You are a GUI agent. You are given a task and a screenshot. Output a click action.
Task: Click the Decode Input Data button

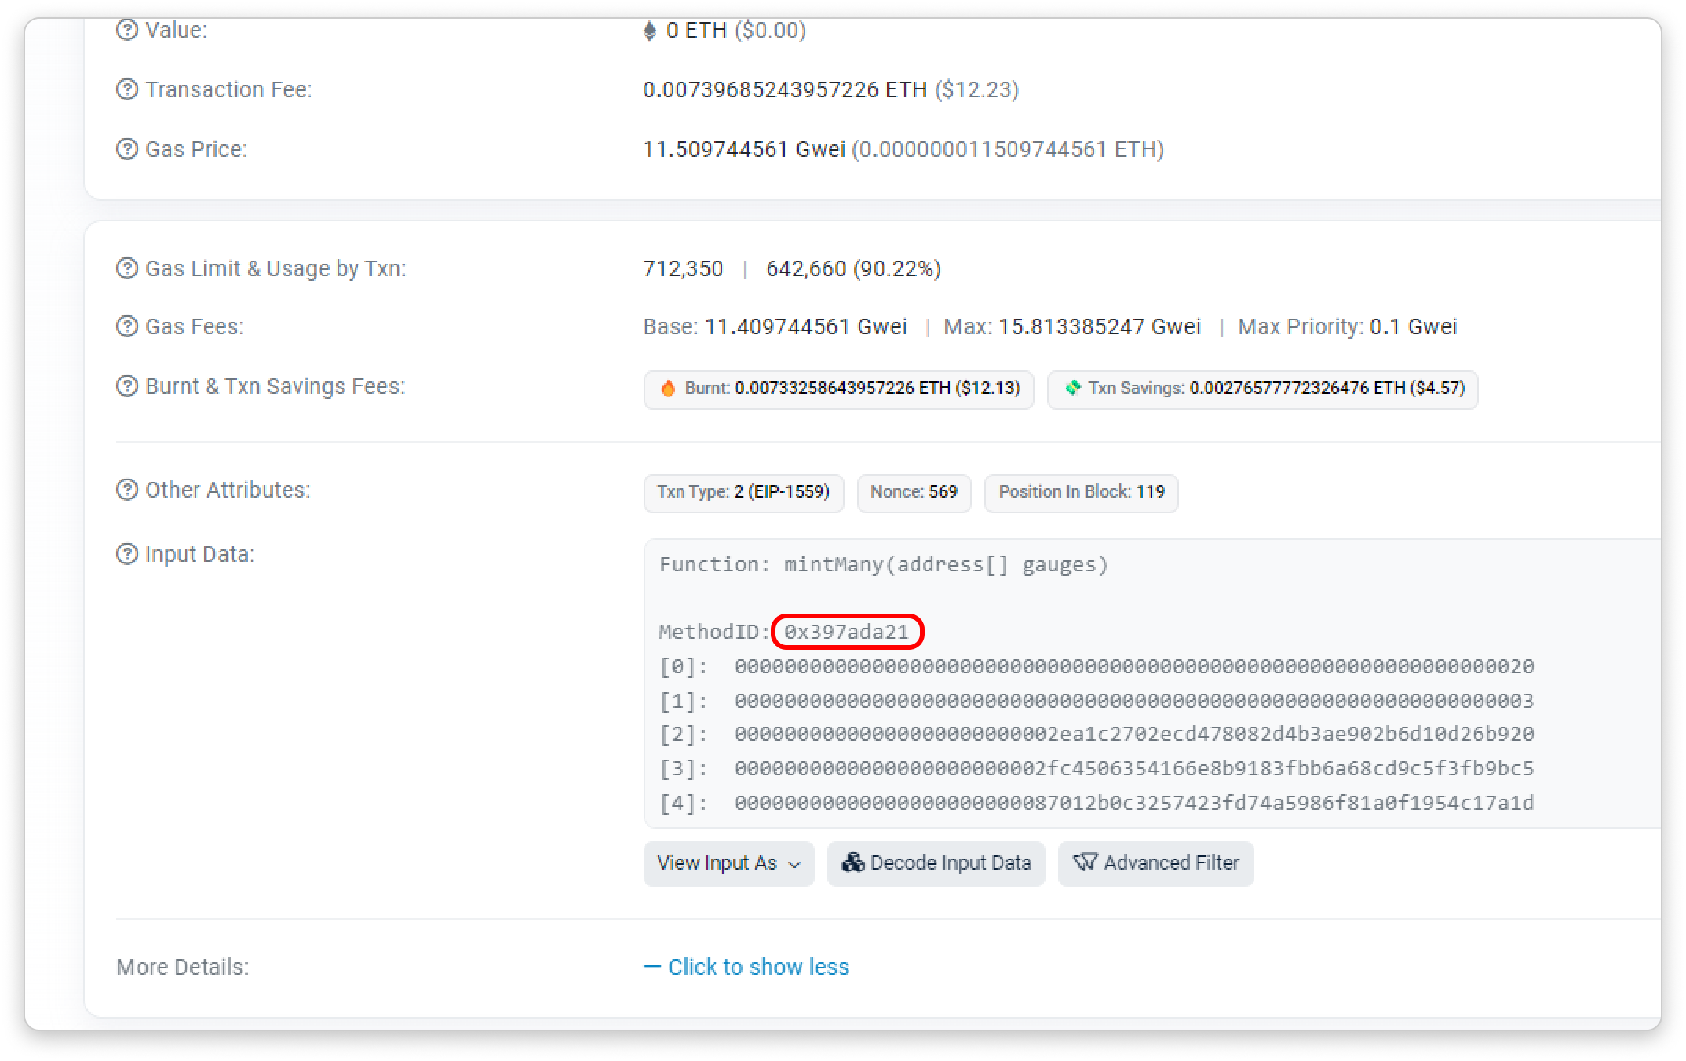click(936, 863)
